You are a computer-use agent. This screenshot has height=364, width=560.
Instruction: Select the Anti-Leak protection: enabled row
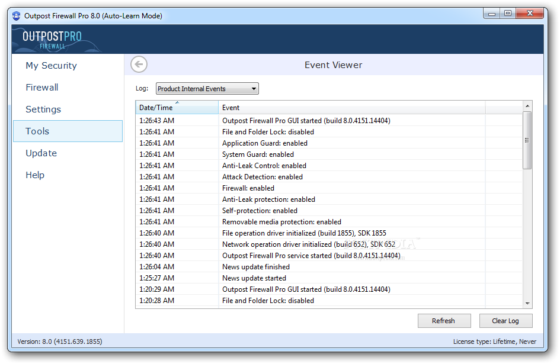[328, 199]
